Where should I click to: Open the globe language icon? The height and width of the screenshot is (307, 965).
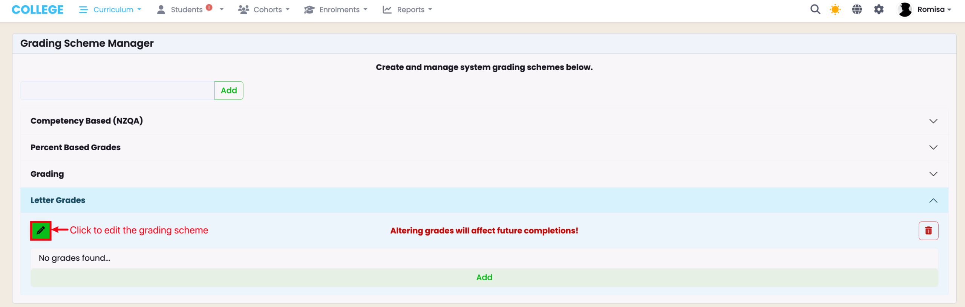click(x=857, y=9)
